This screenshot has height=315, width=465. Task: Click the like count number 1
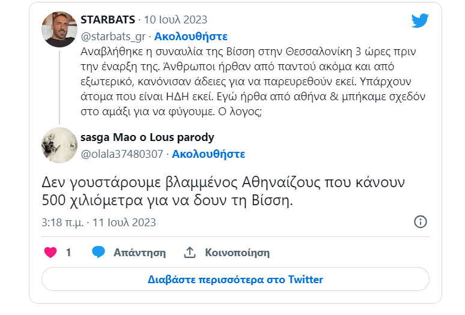68,253
